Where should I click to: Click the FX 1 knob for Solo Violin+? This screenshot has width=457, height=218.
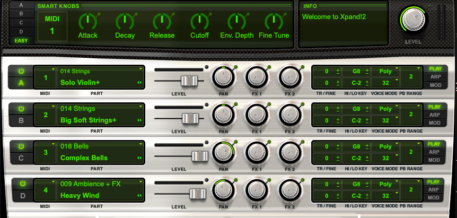257,77
